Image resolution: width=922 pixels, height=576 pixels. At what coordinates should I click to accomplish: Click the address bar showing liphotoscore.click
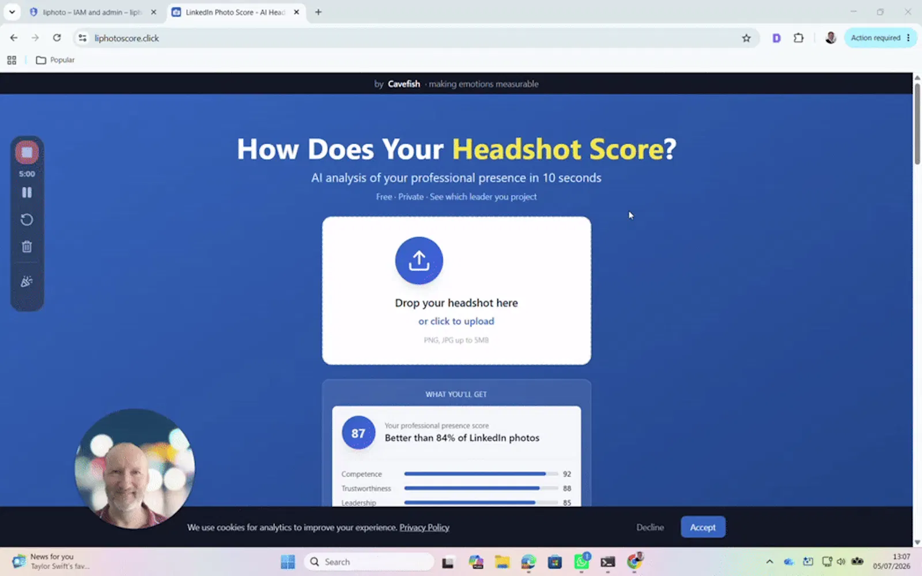(415, 38)
